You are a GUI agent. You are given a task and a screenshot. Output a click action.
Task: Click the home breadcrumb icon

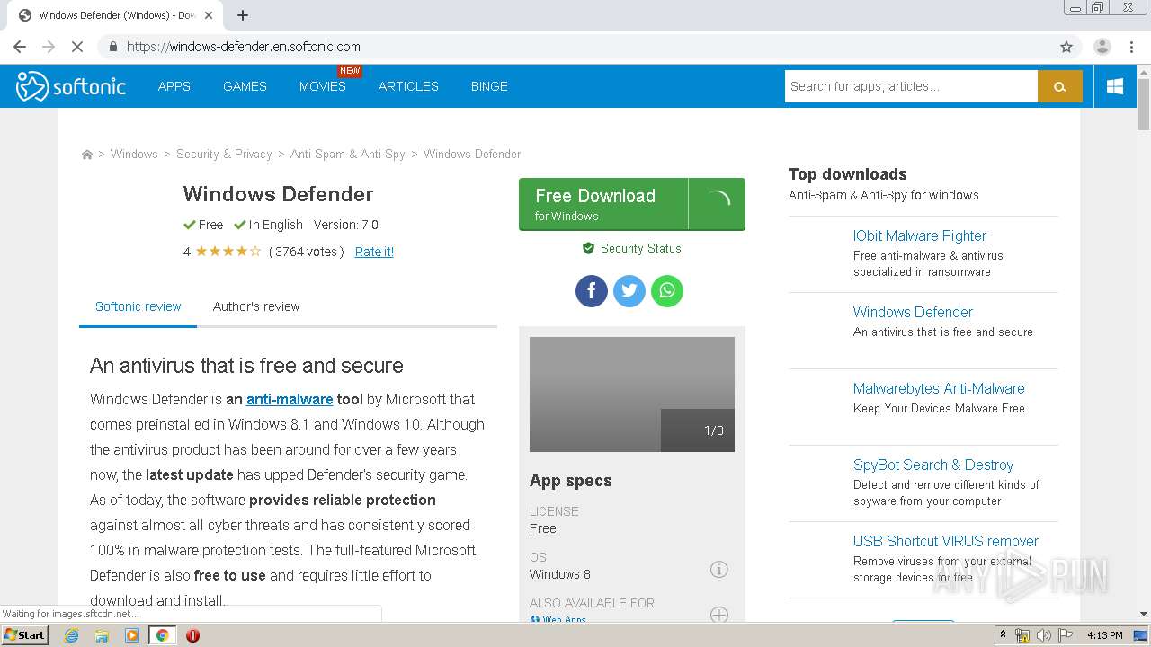tap(87, 155)
